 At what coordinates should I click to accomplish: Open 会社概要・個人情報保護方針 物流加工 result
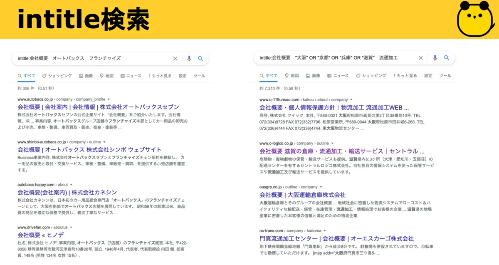pyautogui.click(x=334, y=107)
